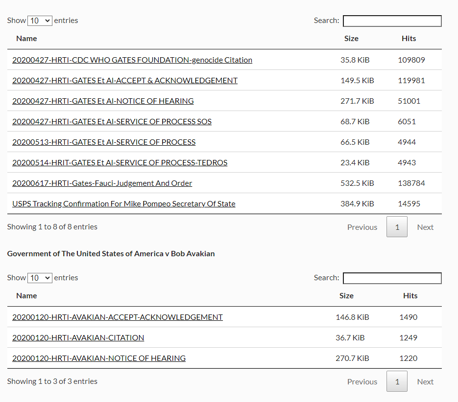Click the 4944 hits value
This screenshot has width=458, height=402.
coord(407,142)
